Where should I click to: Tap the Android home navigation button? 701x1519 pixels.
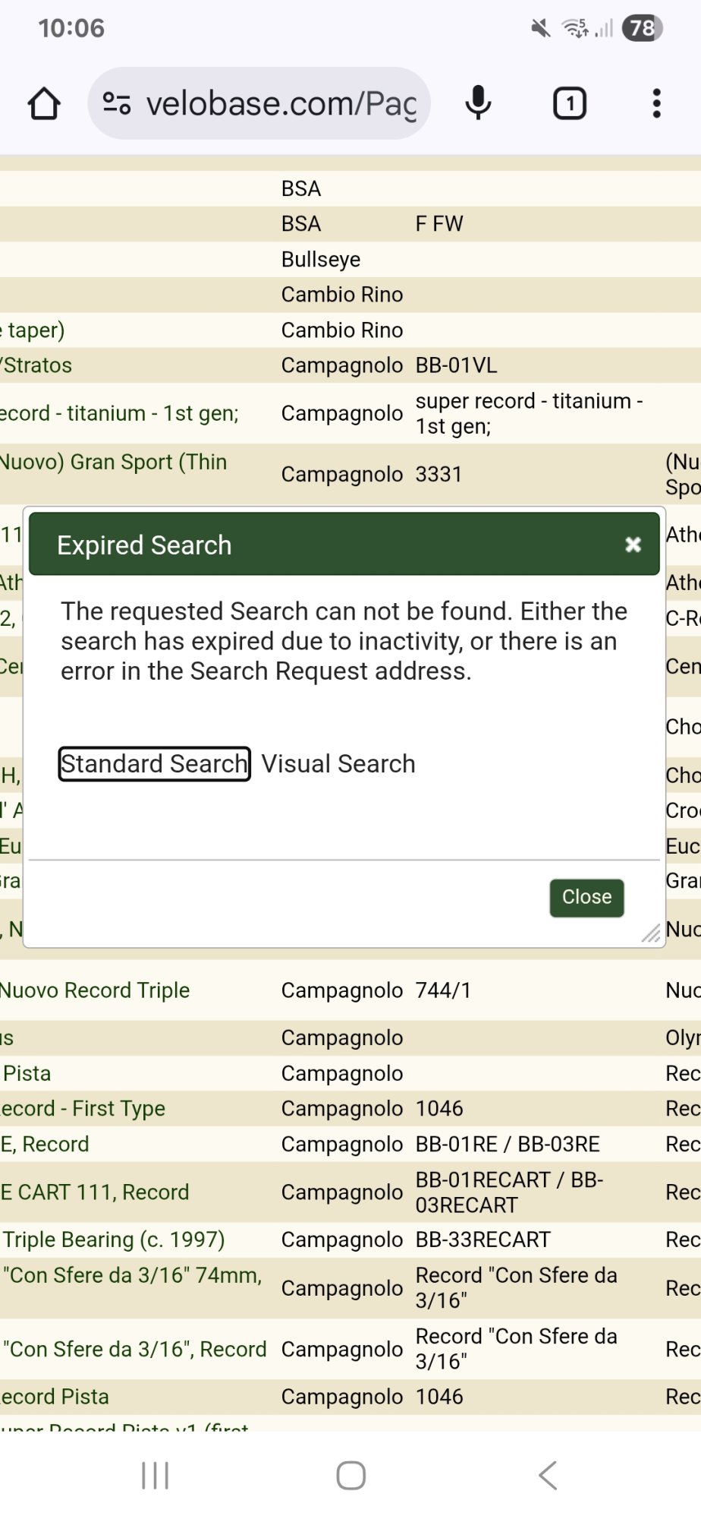tap(350, 1476)
